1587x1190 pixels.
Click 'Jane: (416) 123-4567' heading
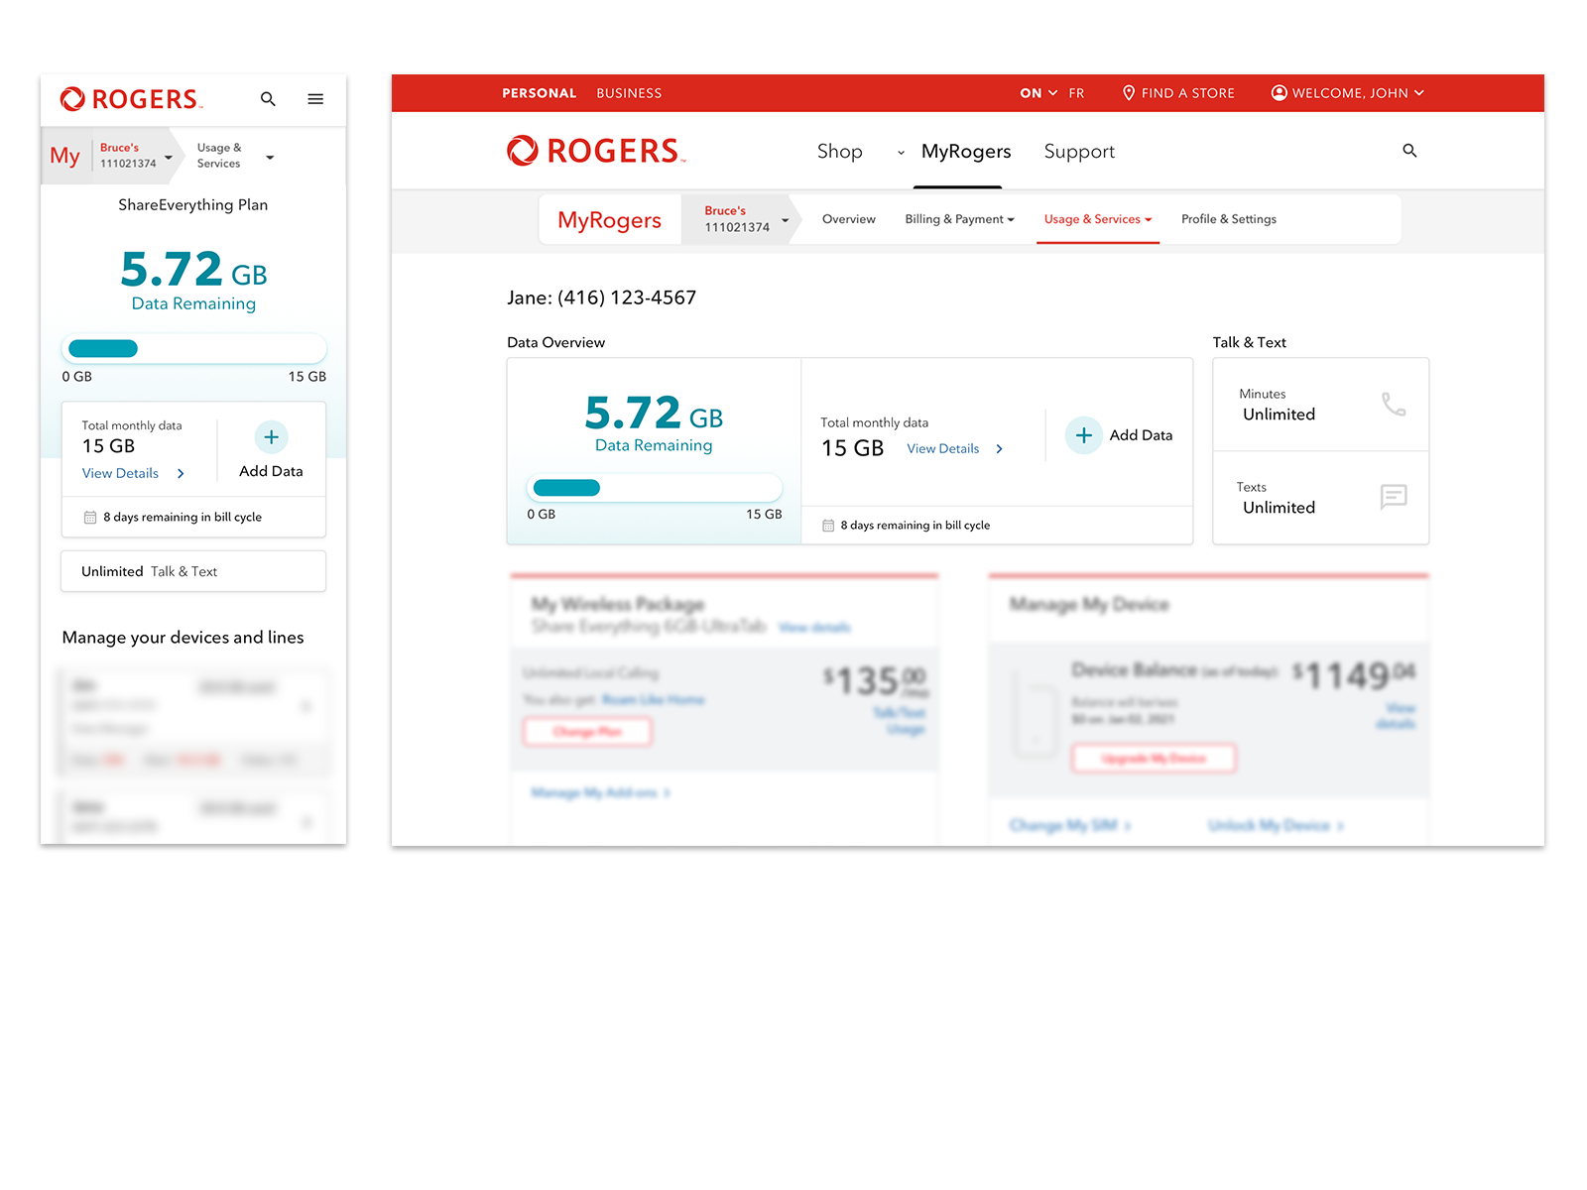(x=601, y=298)
